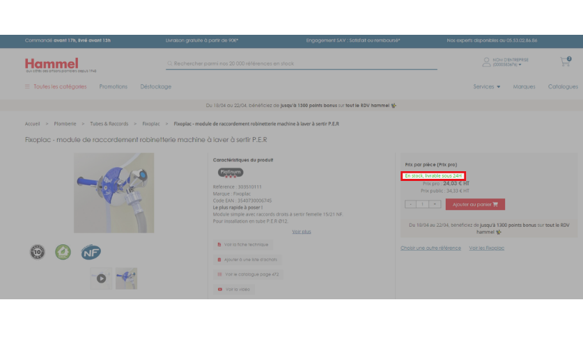Go to Plomberie breadcrumb
This screenshot has height=348, width=583.
coord(65,124)
